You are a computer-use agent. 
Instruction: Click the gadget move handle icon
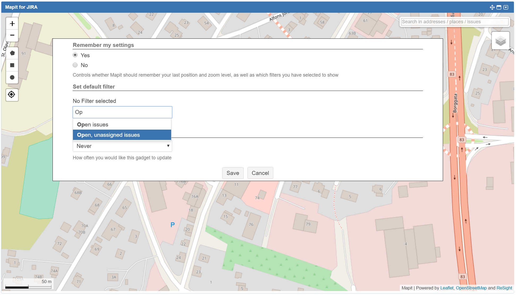492,7
